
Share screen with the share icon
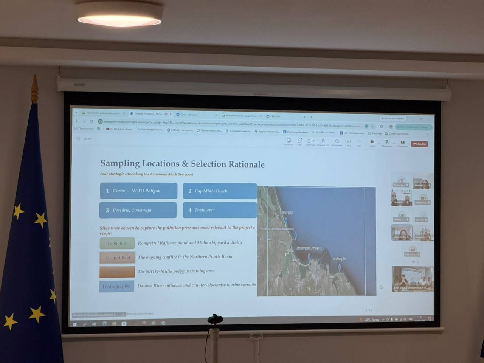(x=402, y=143)
